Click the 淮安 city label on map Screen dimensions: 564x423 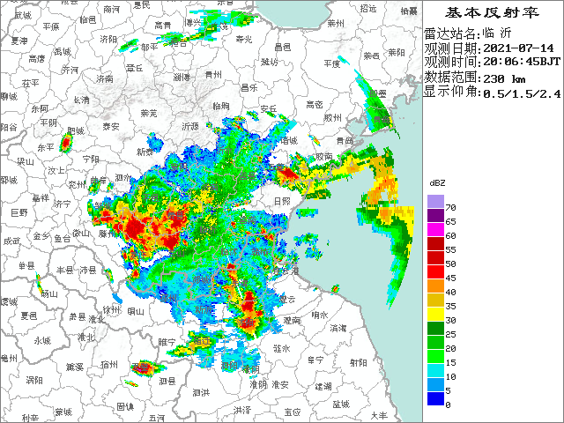click(280, 384)
